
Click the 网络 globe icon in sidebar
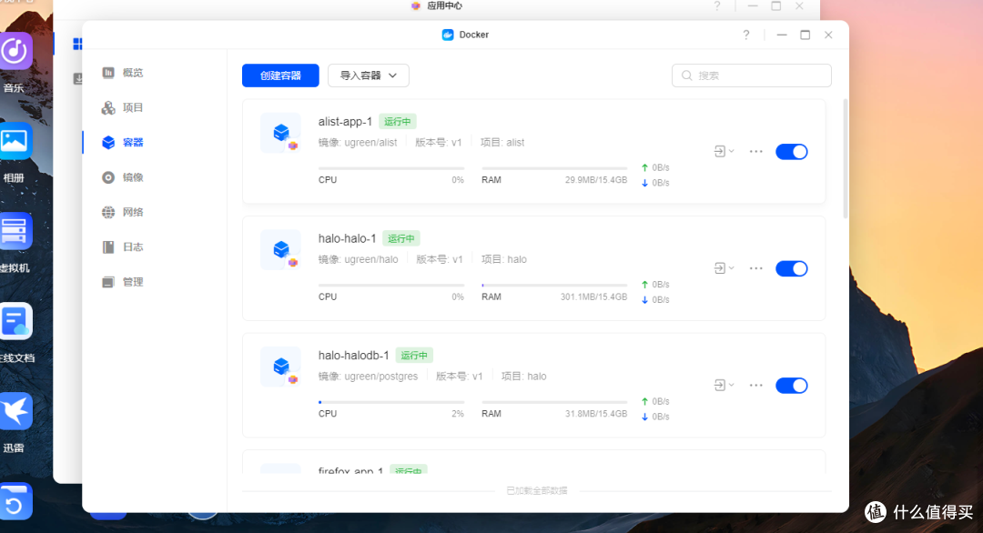[x=108, y=212]
